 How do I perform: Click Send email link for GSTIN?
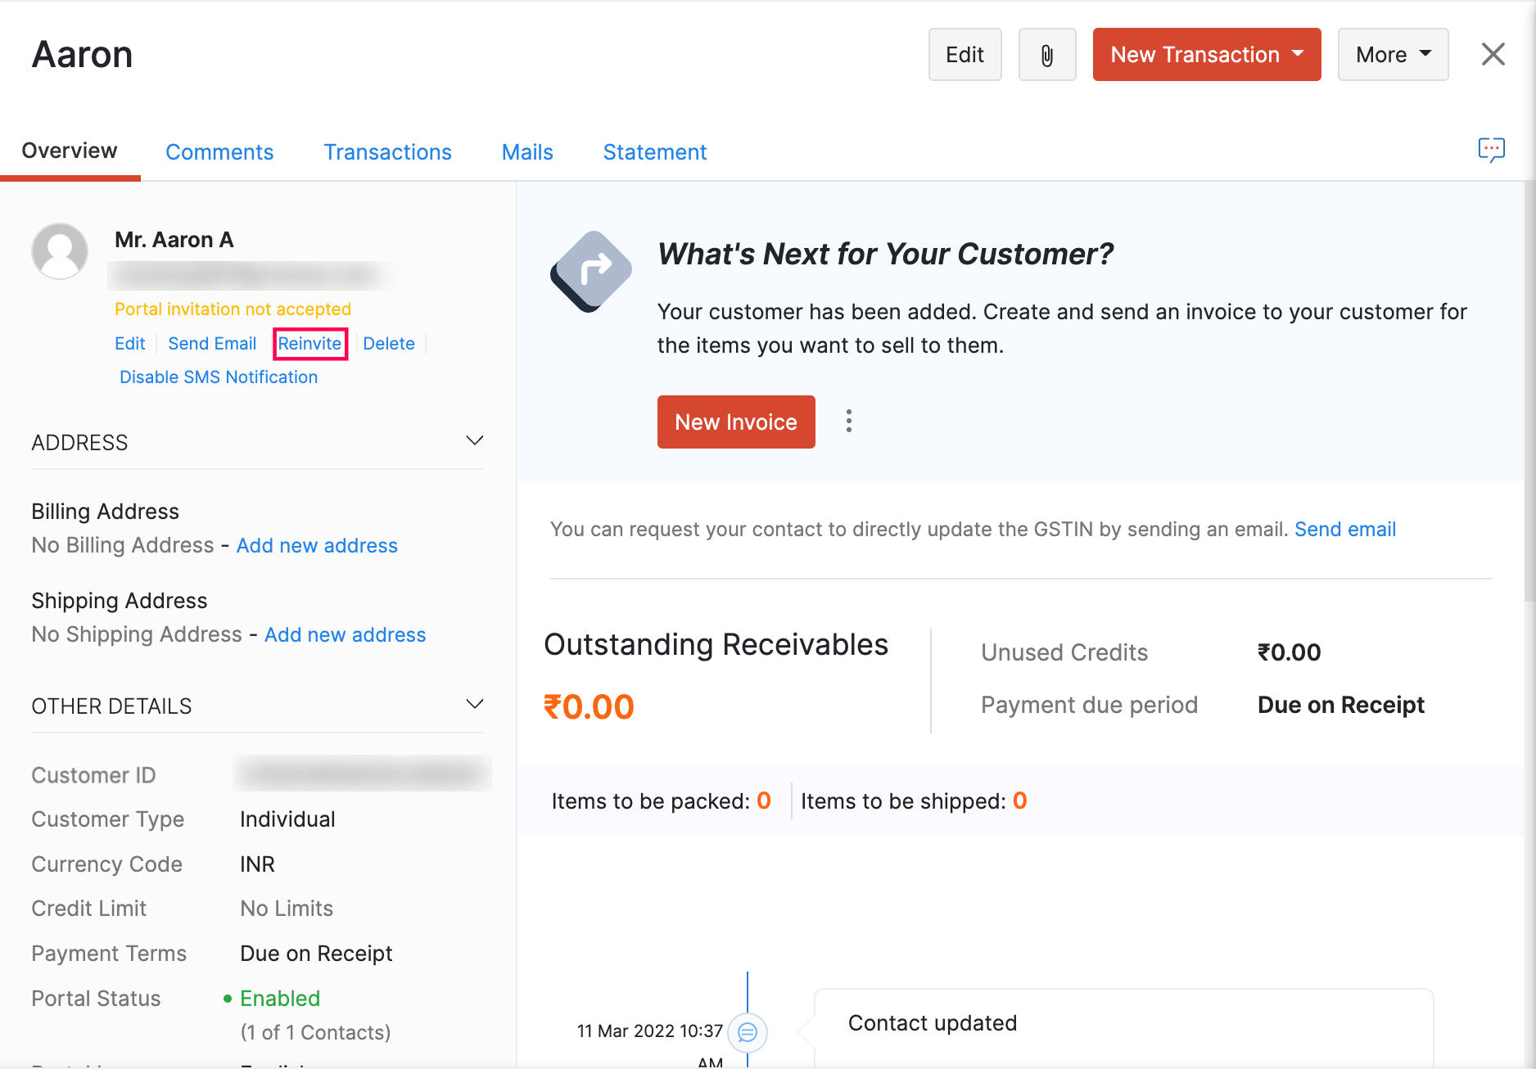coord(1344,530)
